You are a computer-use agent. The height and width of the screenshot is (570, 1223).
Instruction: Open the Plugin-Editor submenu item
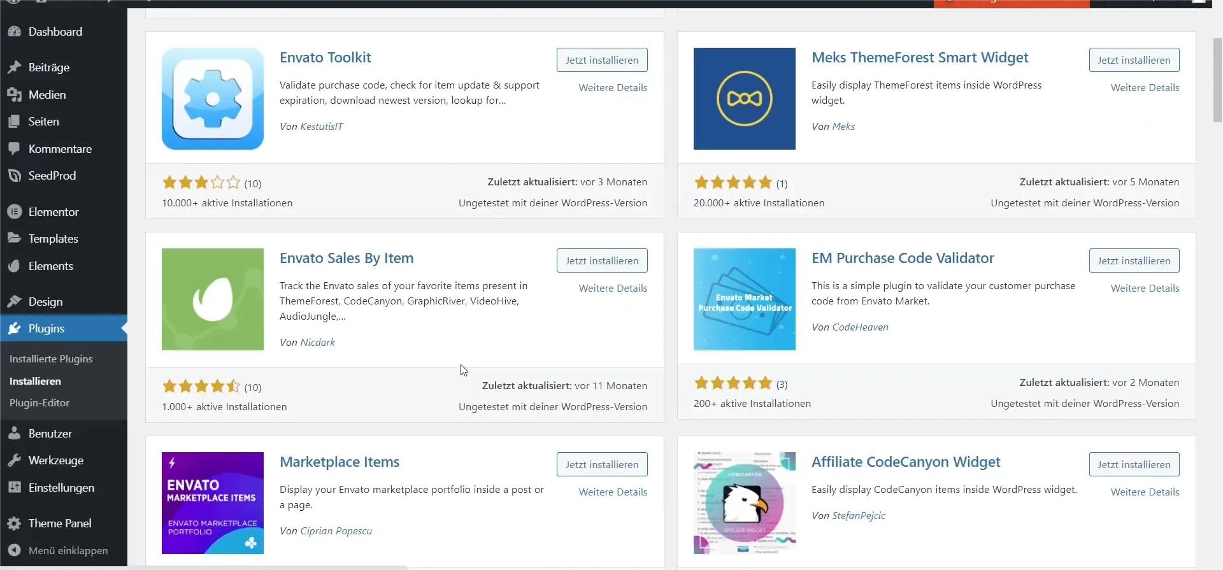(39, 403)
